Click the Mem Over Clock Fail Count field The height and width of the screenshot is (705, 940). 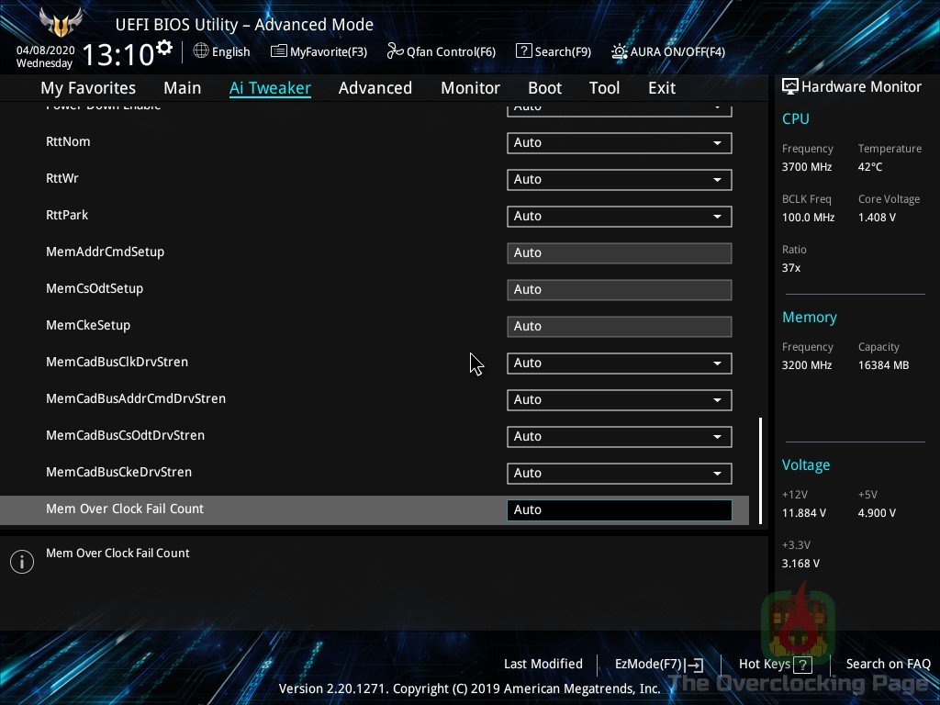[x=619, y=510]
